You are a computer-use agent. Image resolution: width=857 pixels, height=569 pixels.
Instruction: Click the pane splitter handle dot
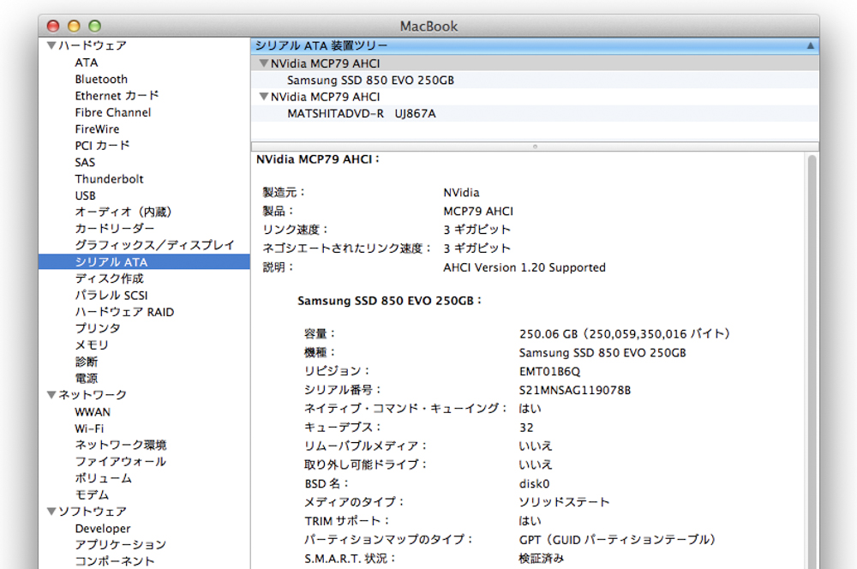point(535,147)
